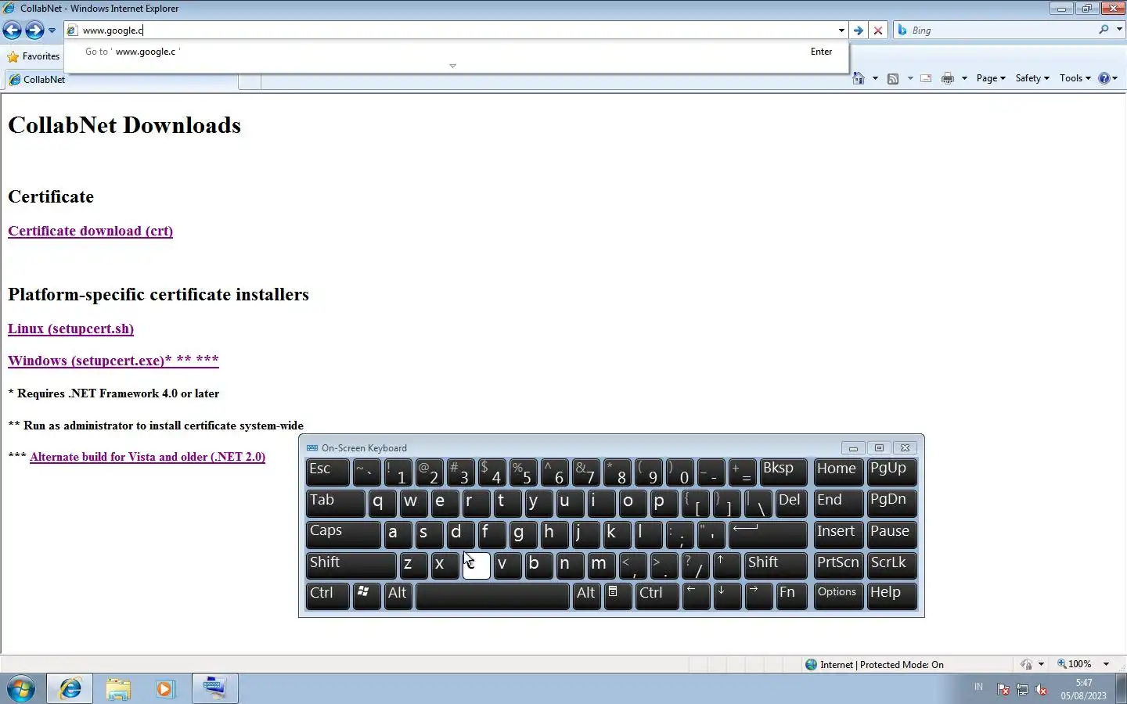The height and width of the screenshot is (704, 1127).
Task: Open the Tools menu
Action: tap(1075, 78)
